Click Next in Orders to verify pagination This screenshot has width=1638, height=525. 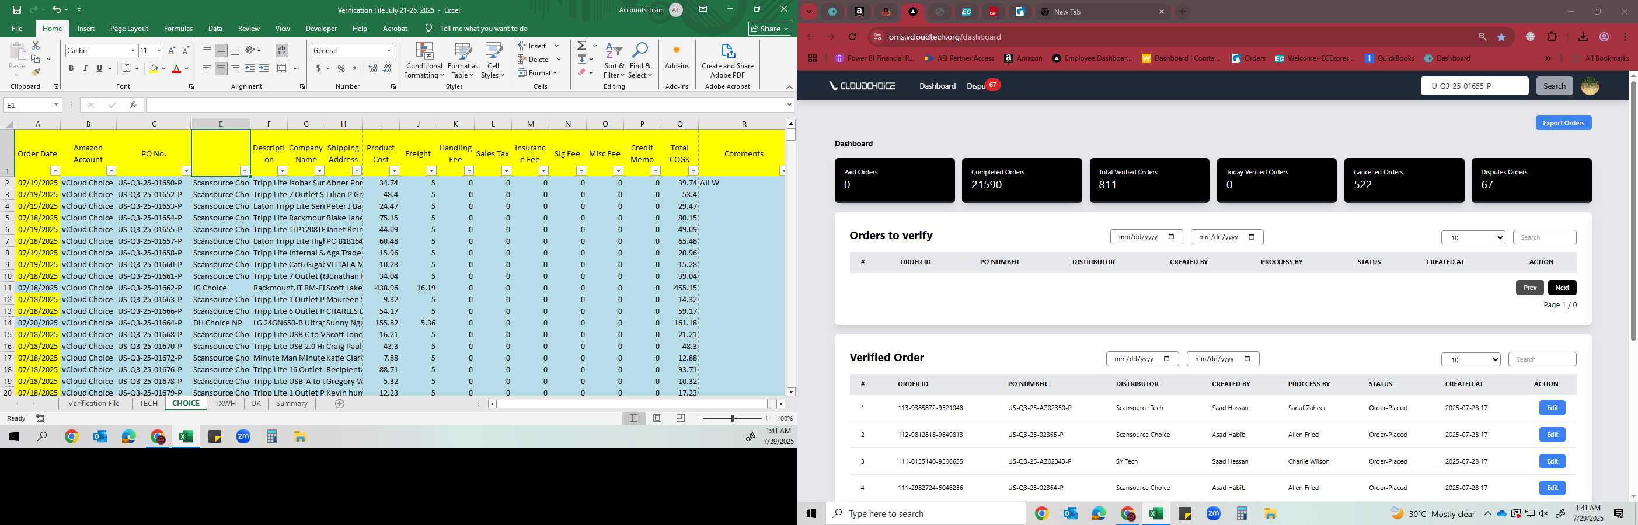click(x=1562, y=287)
